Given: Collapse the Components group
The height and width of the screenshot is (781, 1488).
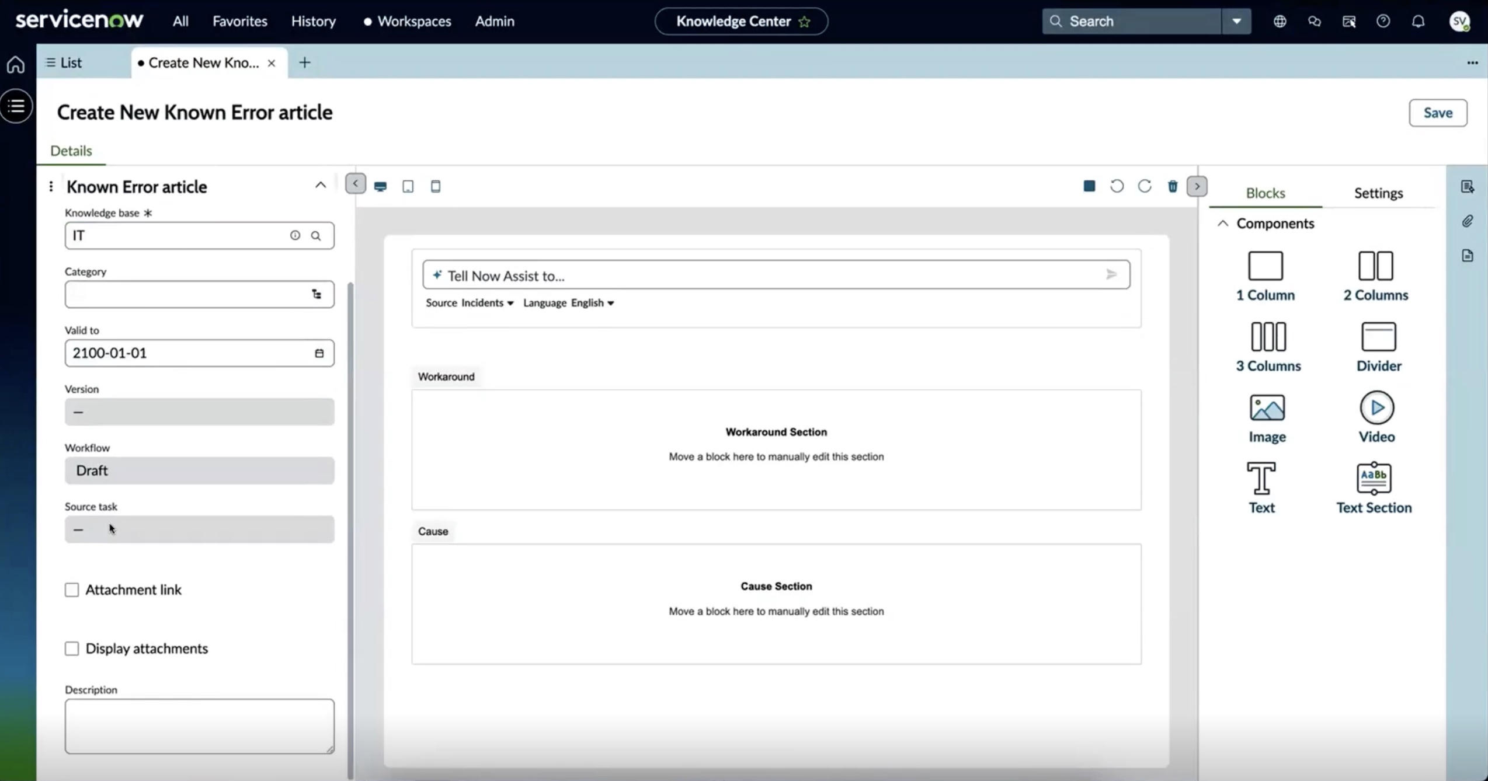Looking at the screenshot, I should (x=1223, y=224).
